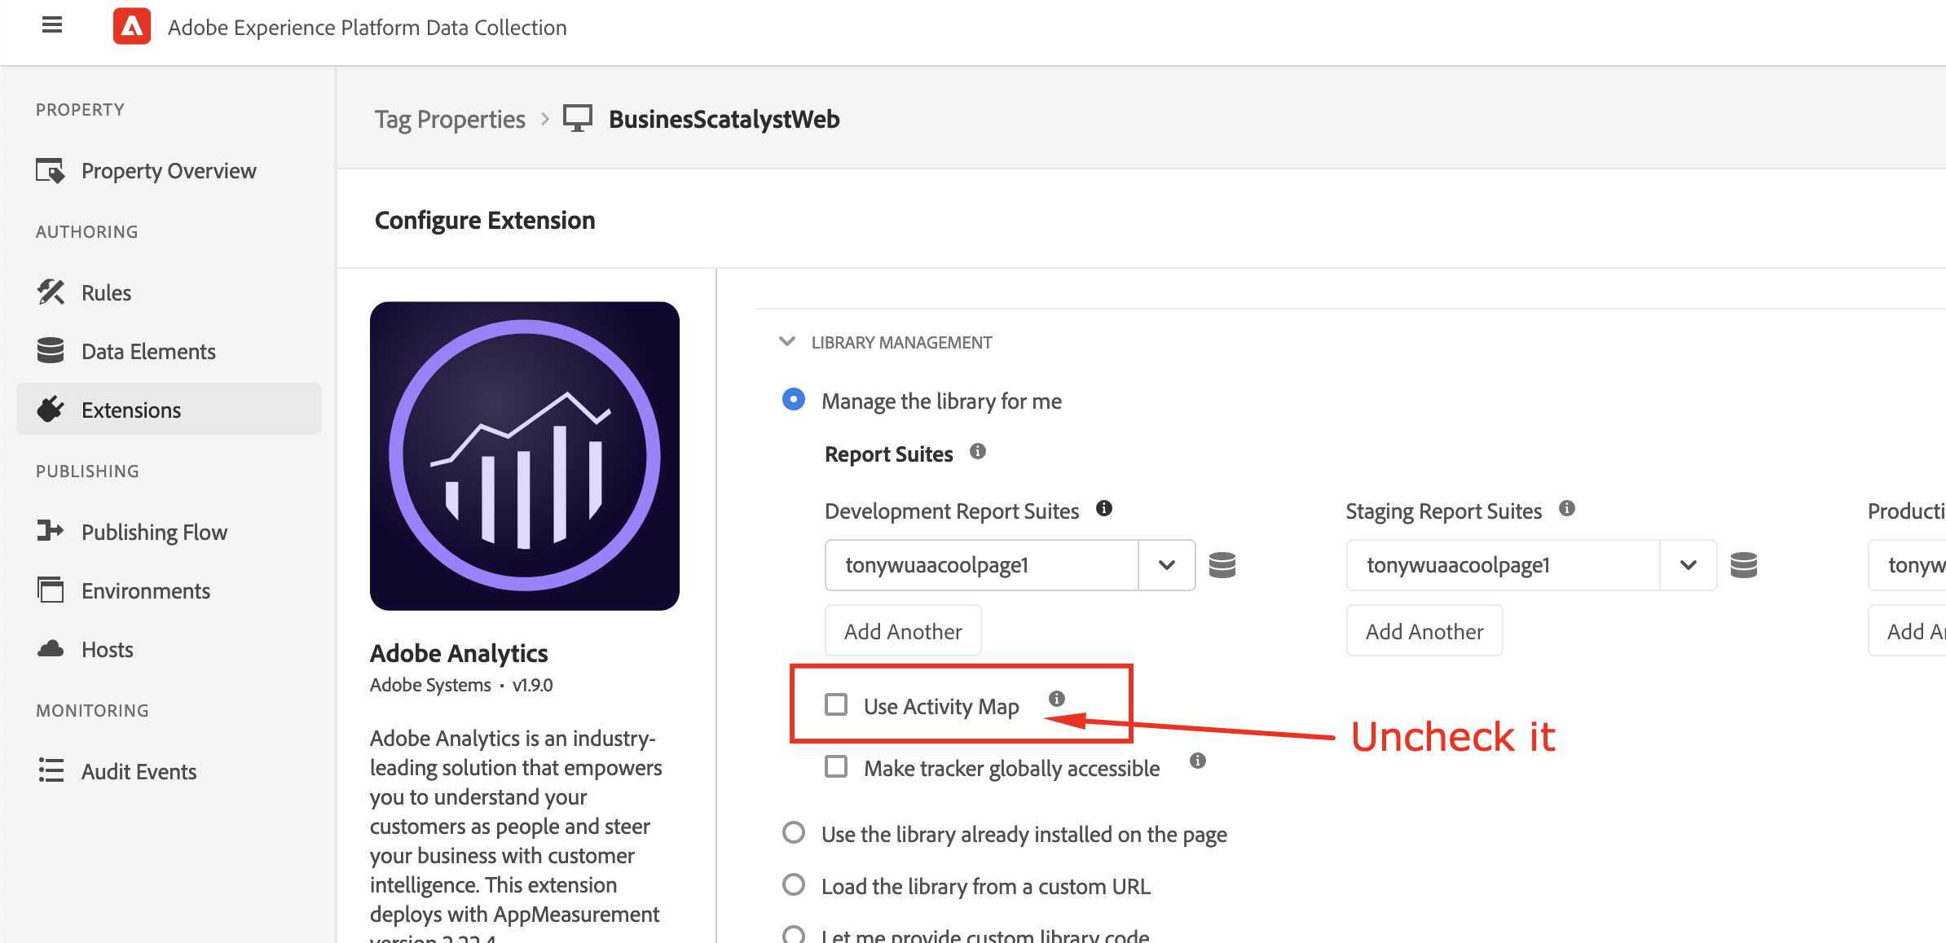Click info icon beside Make tracker globally accessible

pyautogui.click(x=1197, y=761)
